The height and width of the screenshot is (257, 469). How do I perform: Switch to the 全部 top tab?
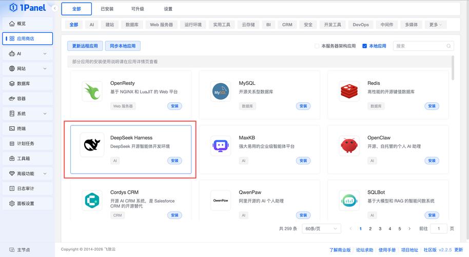[76, 9]
